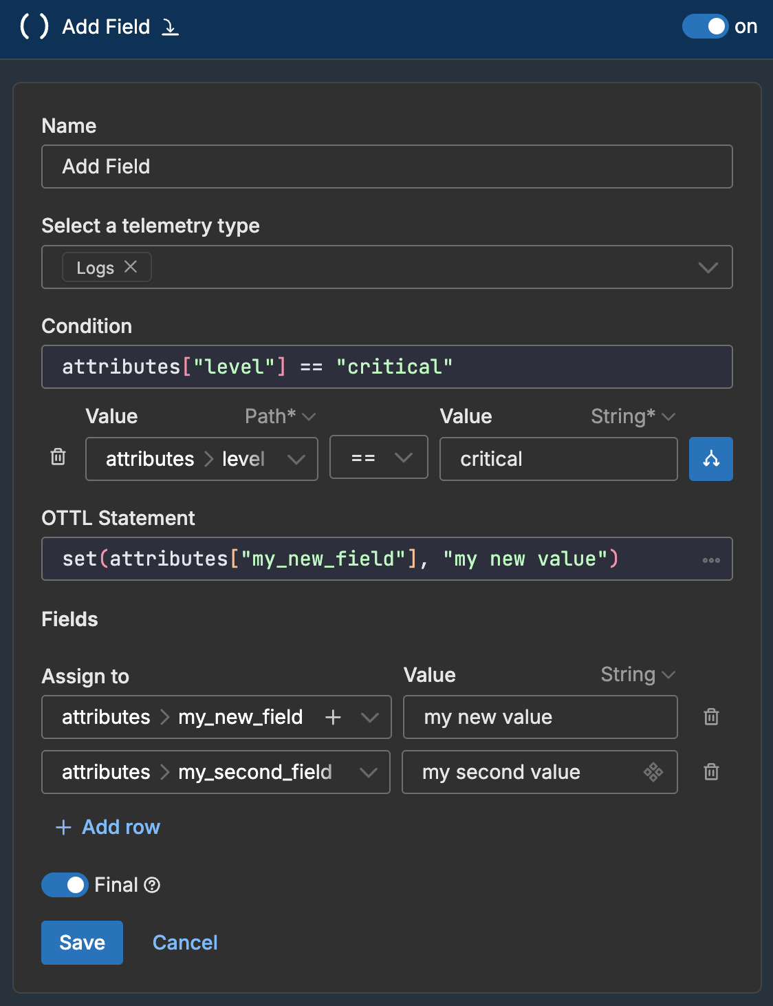Click plus icon in my_new_field selector

333,717
